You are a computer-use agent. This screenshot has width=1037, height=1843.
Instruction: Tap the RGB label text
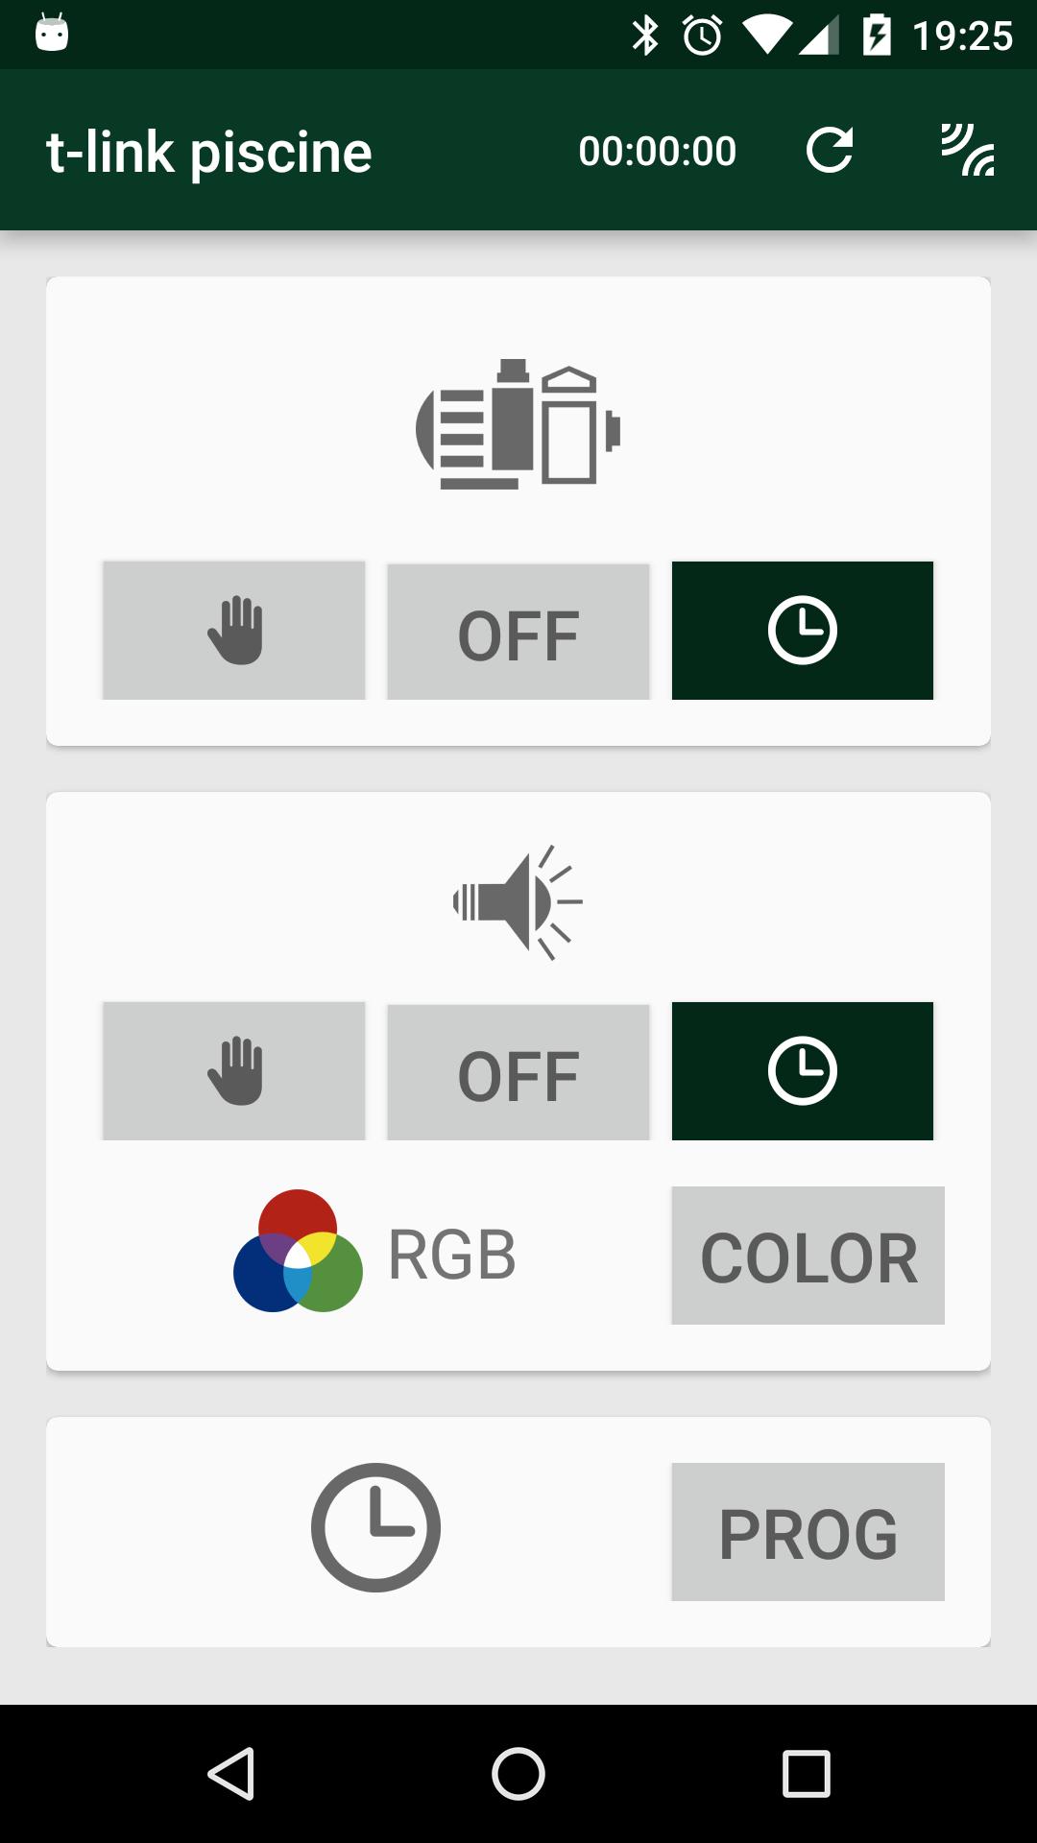coord(452,1254)
